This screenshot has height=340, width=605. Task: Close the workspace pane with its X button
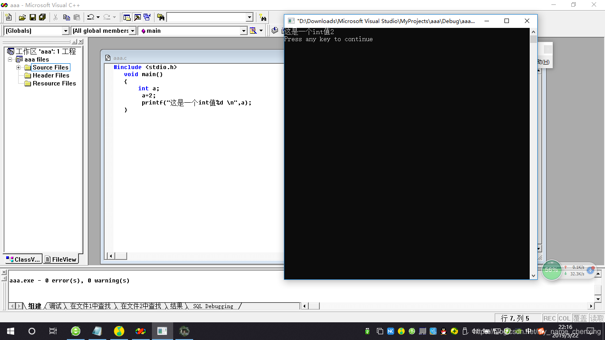click(x=81, y=42)
